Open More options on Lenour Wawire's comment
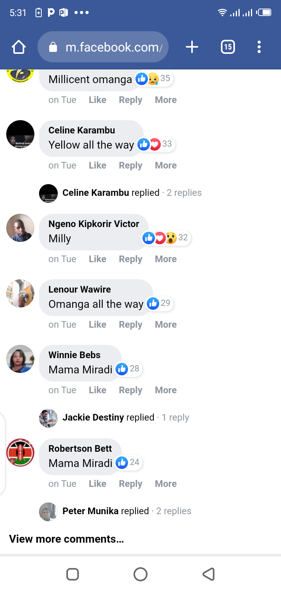This screenshot has width=281, height=593. point(165,325)
